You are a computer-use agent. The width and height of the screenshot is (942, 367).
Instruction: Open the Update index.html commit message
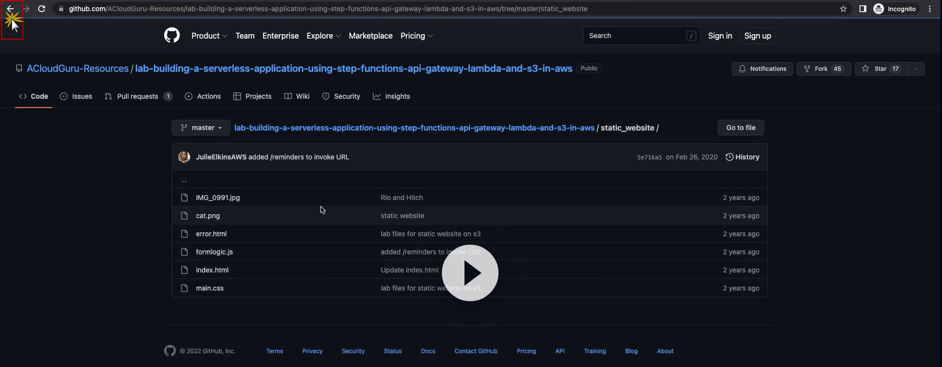coord(409,270)
